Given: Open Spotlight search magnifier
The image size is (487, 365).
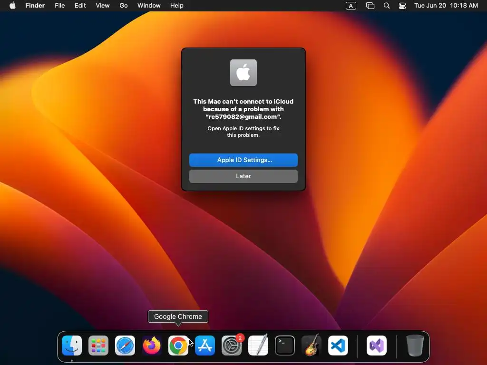Looking at the screenshot, I should tap(387, 6).
